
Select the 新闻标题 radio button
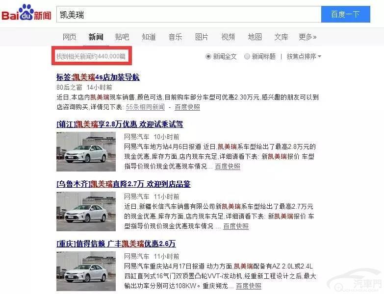coord(247,56)
